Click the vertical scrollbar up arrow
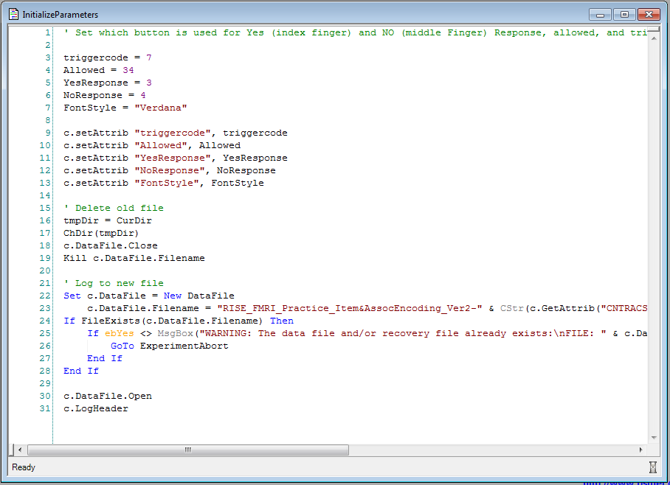 click(x=653, y=38)
